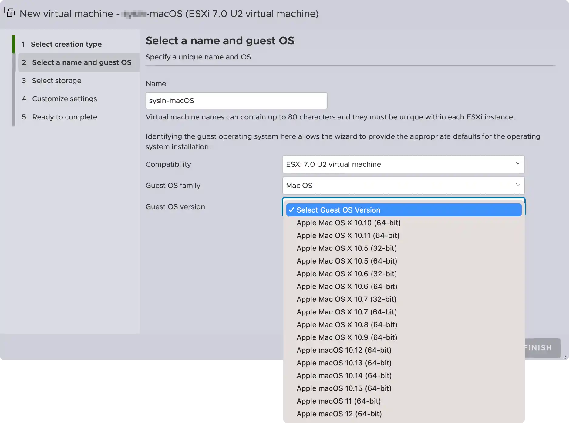Viewport: 569px width, 423px height.
Task: Choose Apple Mac OS X 10.7 (32-bit)
Action: 404,299
